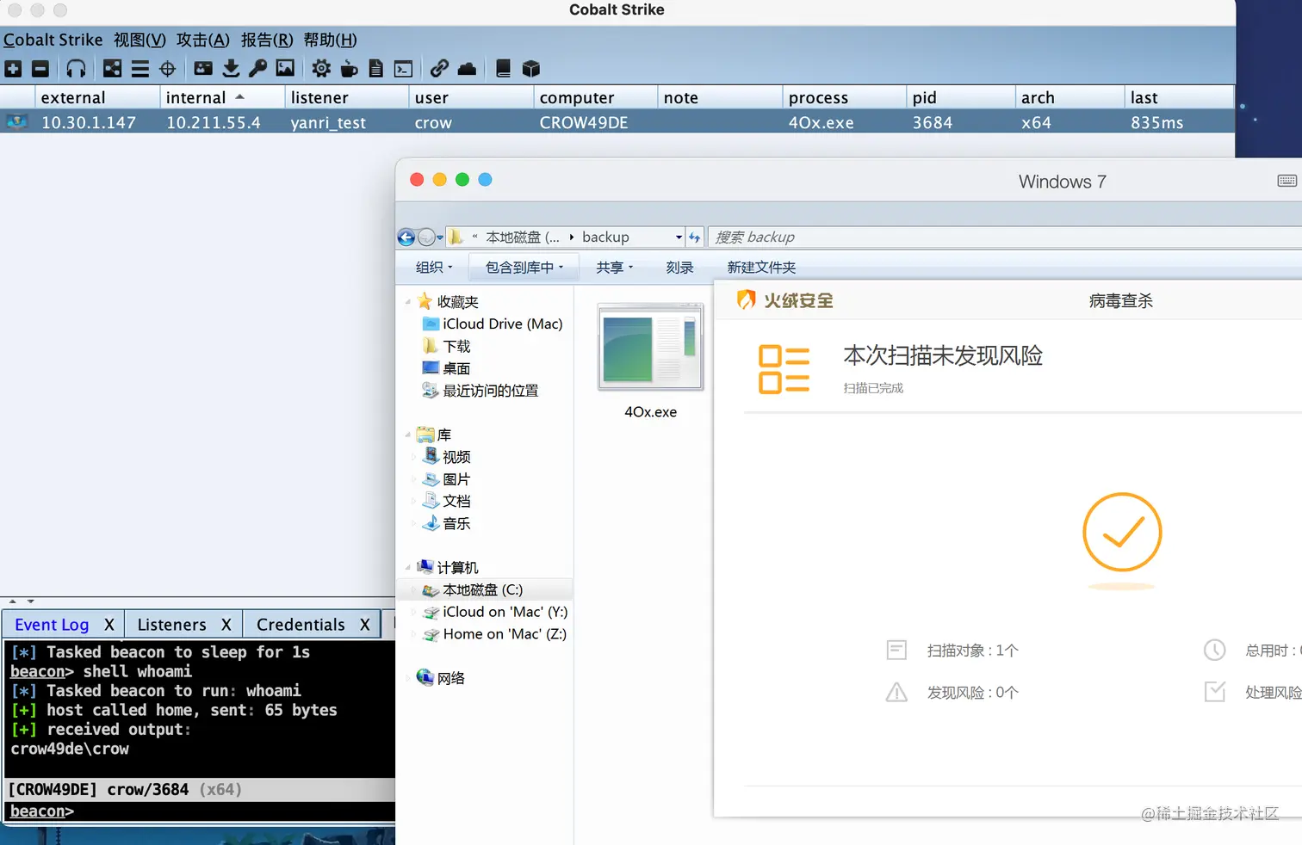Open the recent pages dropdown beside forward arrow
This screenshot has height=845, width=1302.
pos(440,237)
